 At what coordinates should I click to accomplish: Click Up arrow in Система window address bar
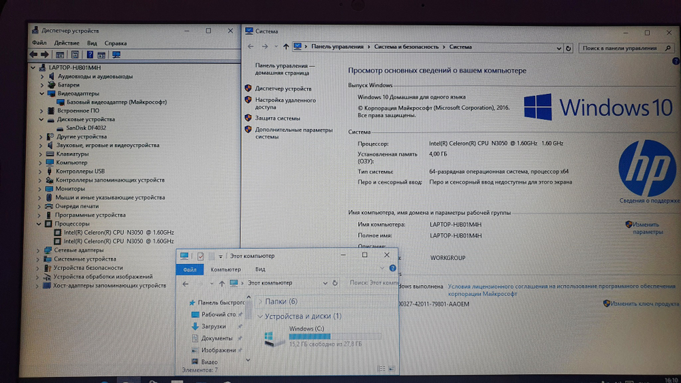click(286, 46)
